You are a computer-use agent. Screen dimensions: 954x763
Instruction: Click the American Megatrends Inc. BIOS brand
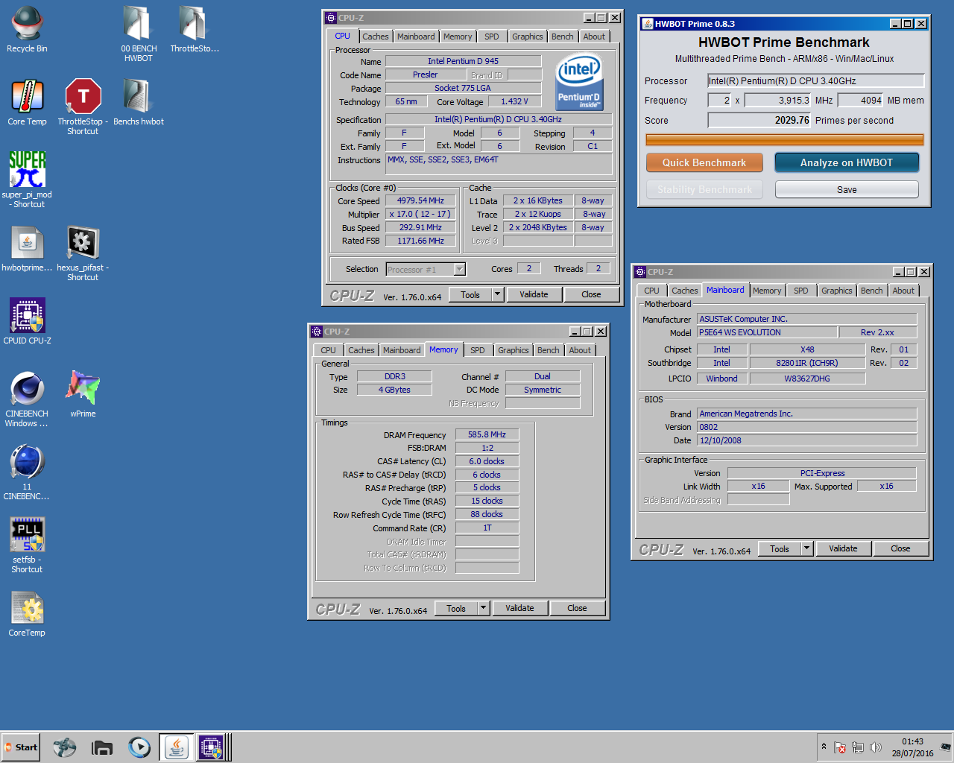click(806, 414)
